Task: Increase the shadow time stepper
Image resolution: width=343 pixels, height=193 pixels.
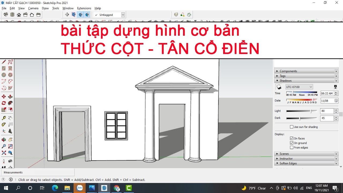Action: point(336,92)
